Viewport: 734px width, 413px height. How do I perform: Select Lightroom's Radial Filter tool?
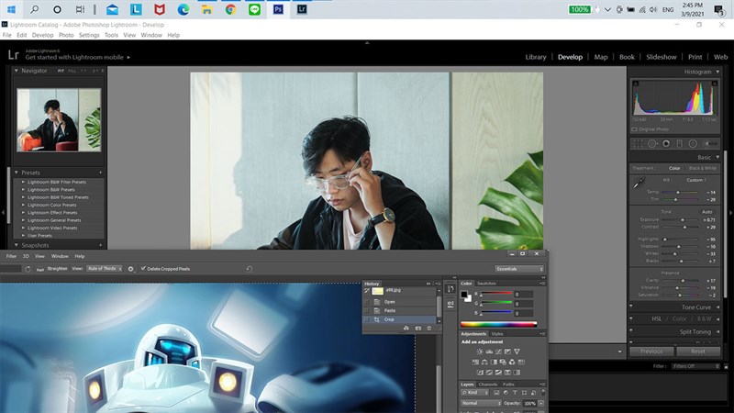pyautogui.click(x=693, y=144)
